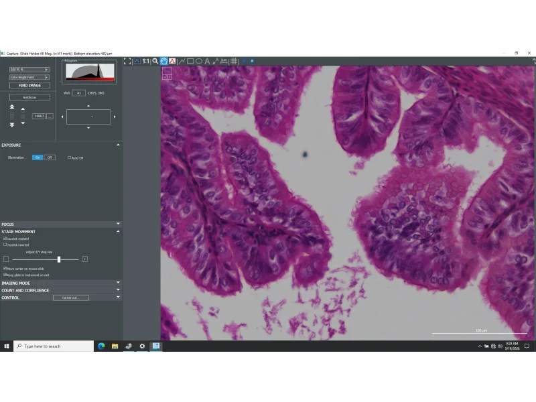The width and height of the screenshot is (536, 402).
Task: Click the Well A1 field
Action: (x=78, y=93)
